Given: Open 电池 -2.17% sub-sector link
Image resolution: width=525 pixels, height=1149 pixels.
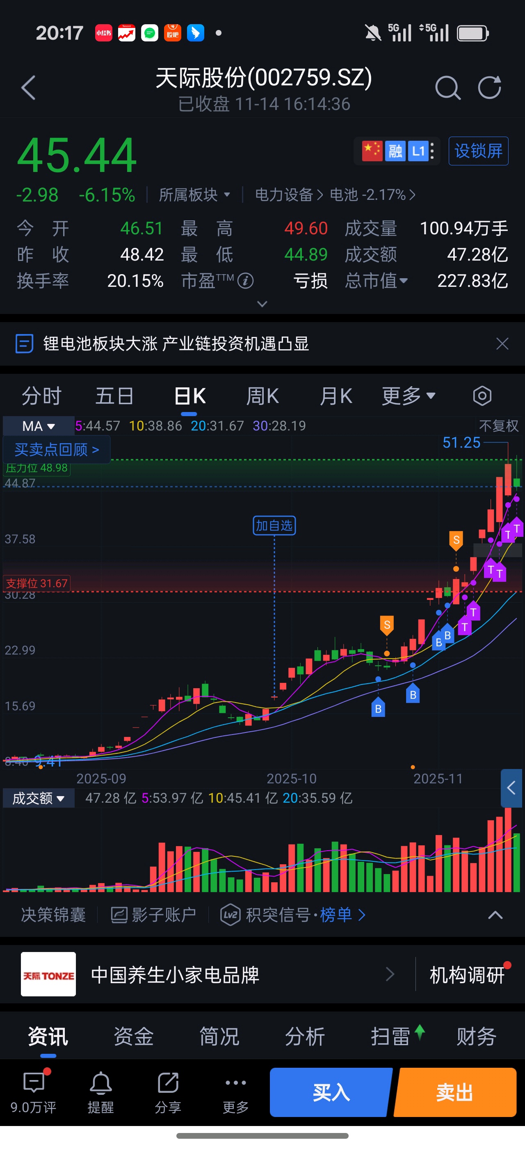Looking at the screenshot, I should 373,195.
